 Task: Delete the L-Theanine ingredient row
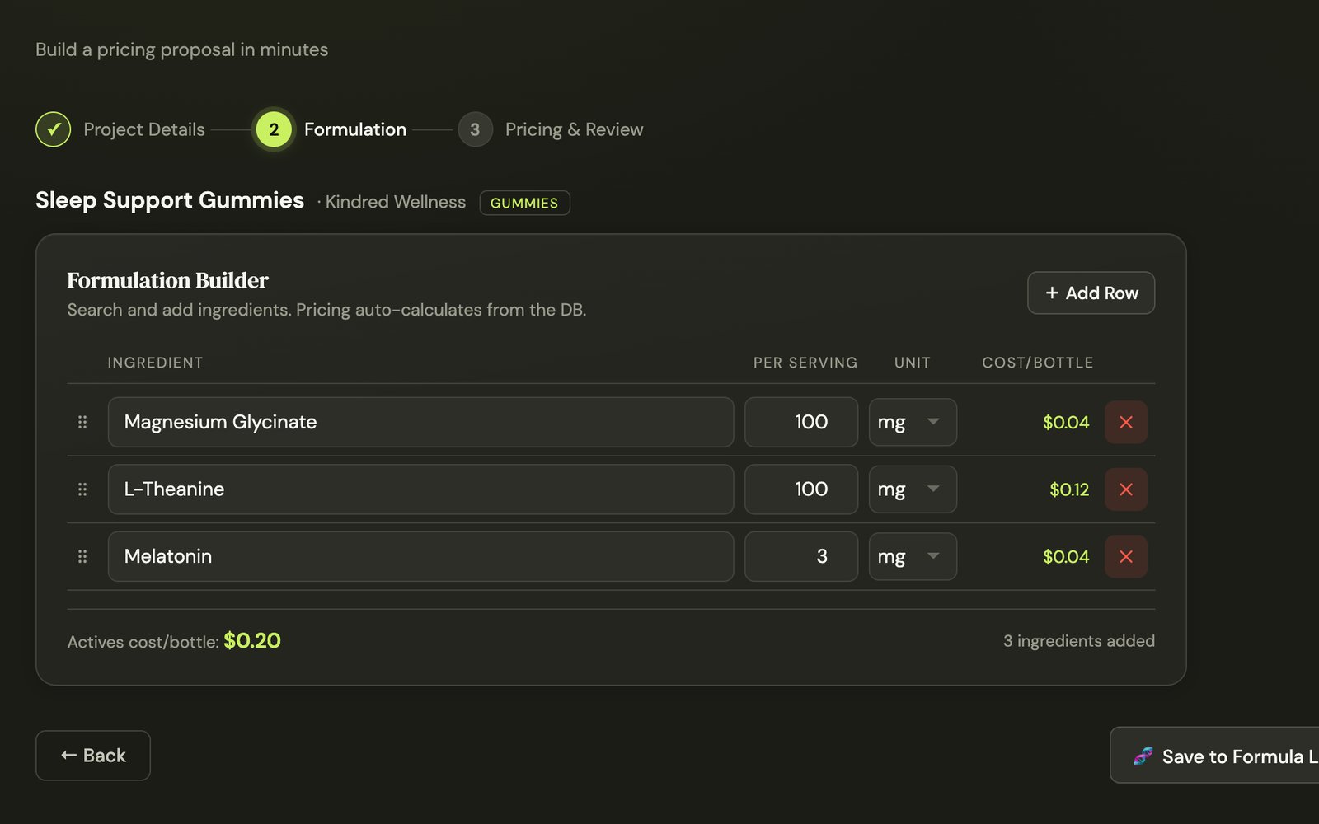click(x=1125, y=489)
